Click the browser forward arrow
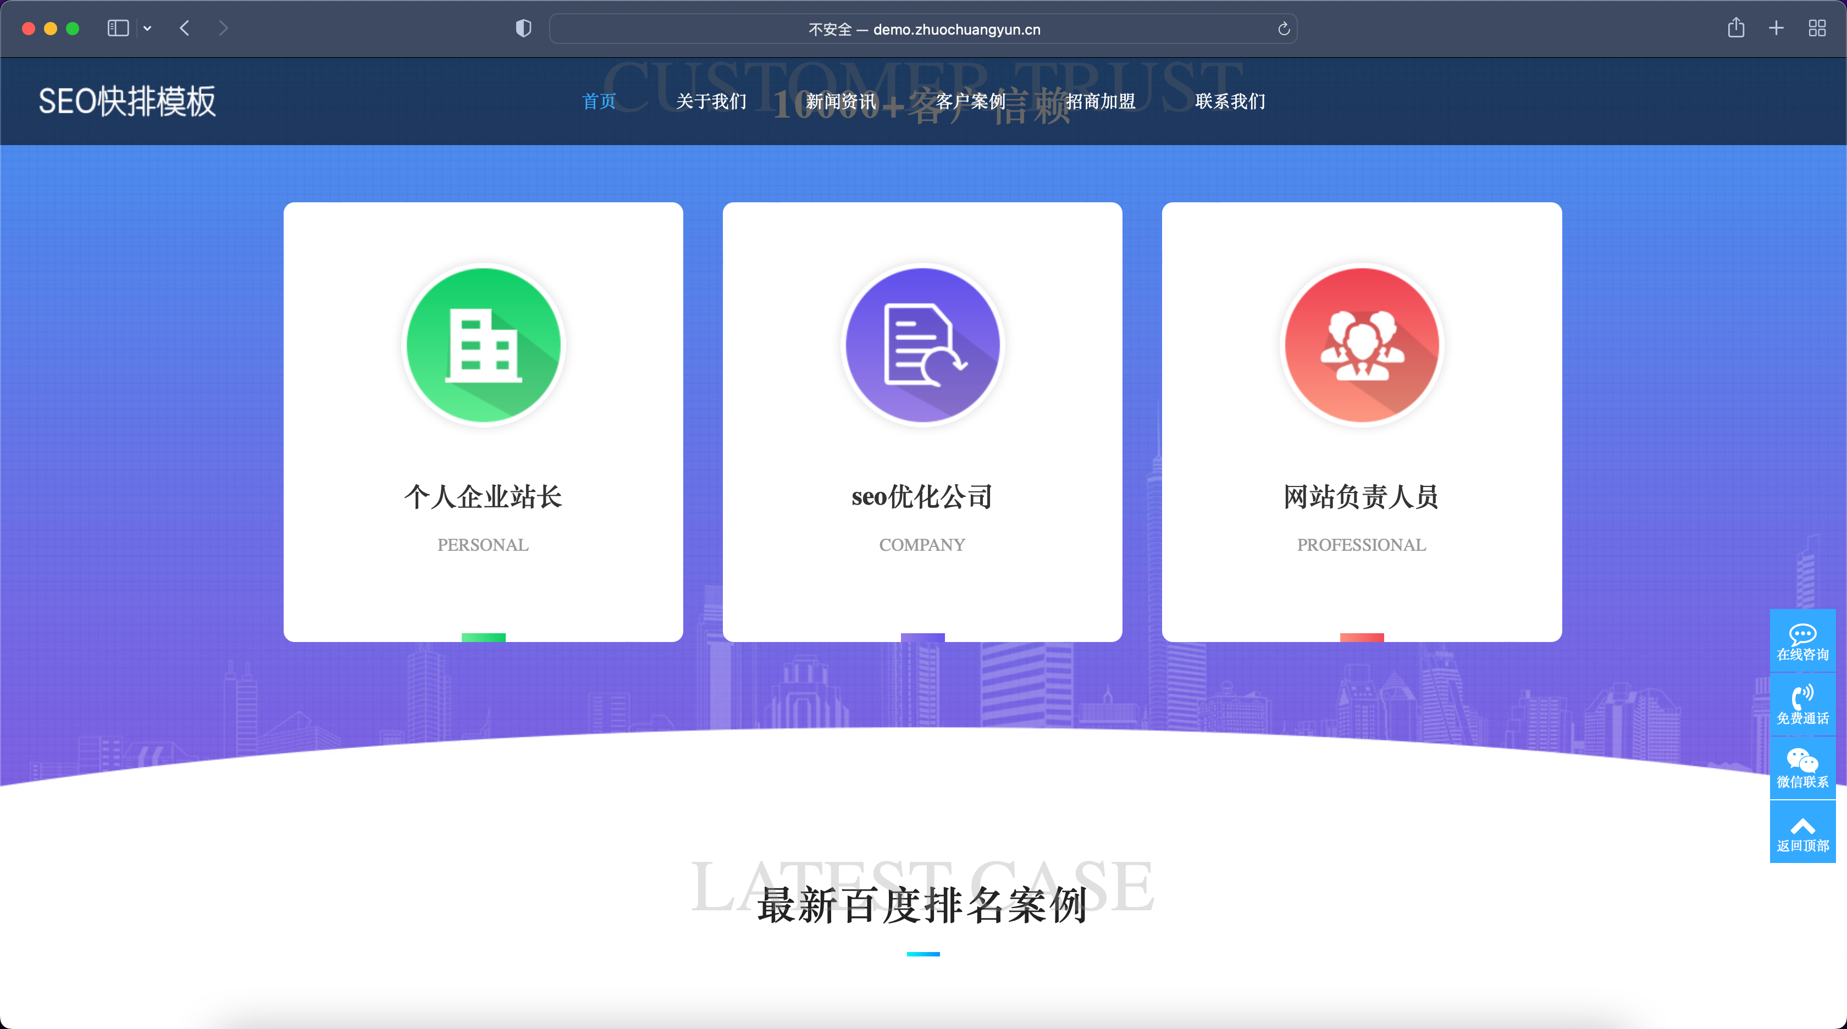This screenshot has height=1029, width=1847. tap(224, 29)
